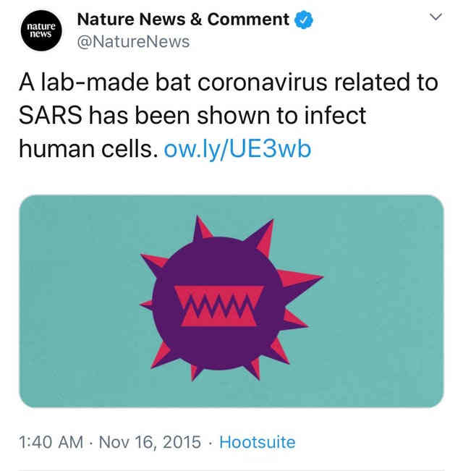Open the Nature News & Comment profile name
Image resolution: width=463 pixels, height=471 pixels.
pos(183,20)
